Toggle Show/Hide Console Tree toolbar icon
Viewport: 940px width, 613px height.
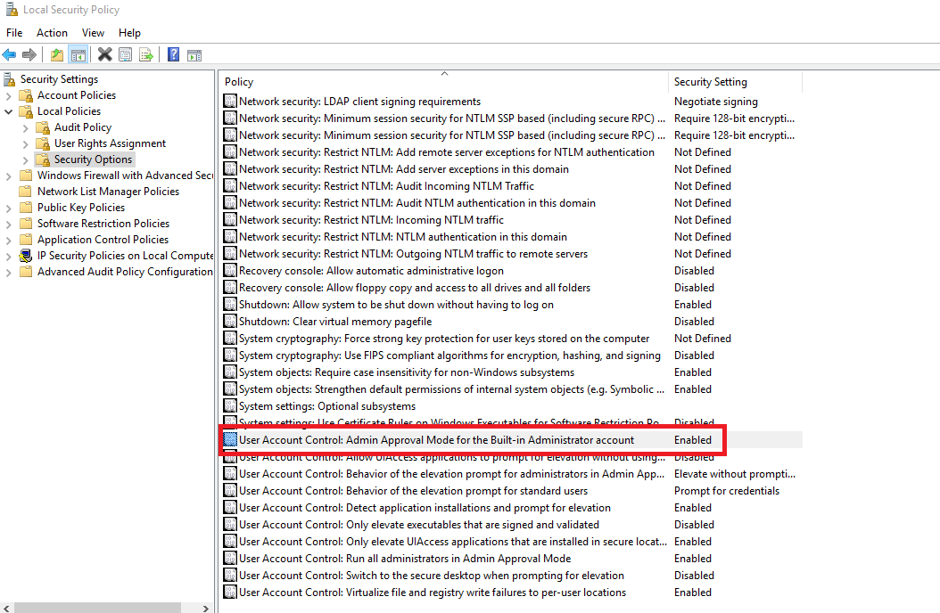tap(78, 54)
